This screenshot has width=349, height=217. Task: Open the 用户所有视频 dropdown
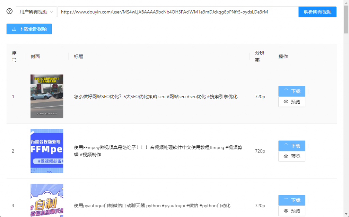(x=36, y=12)
